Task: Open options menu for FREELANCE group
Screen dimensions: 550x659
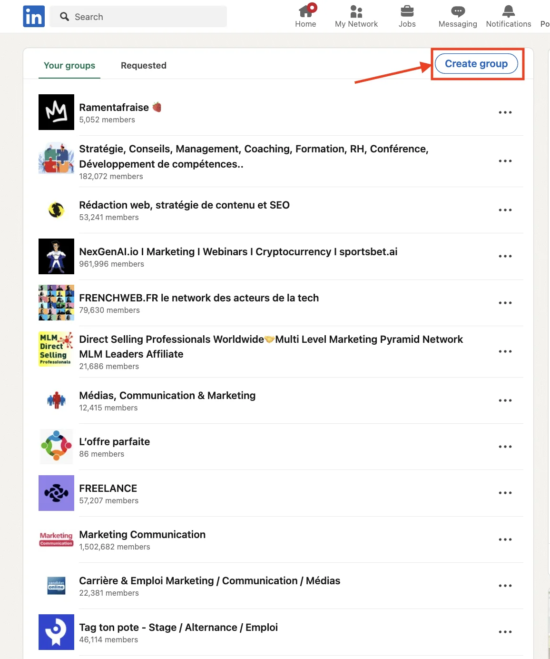Action: point(505,493)
